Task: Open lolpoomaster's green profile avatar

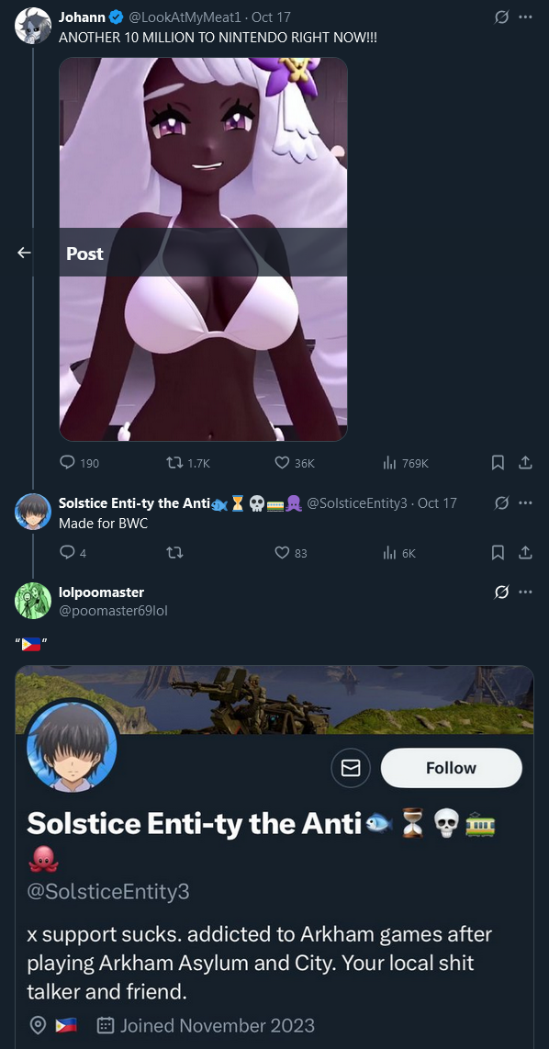Action: 33,600
